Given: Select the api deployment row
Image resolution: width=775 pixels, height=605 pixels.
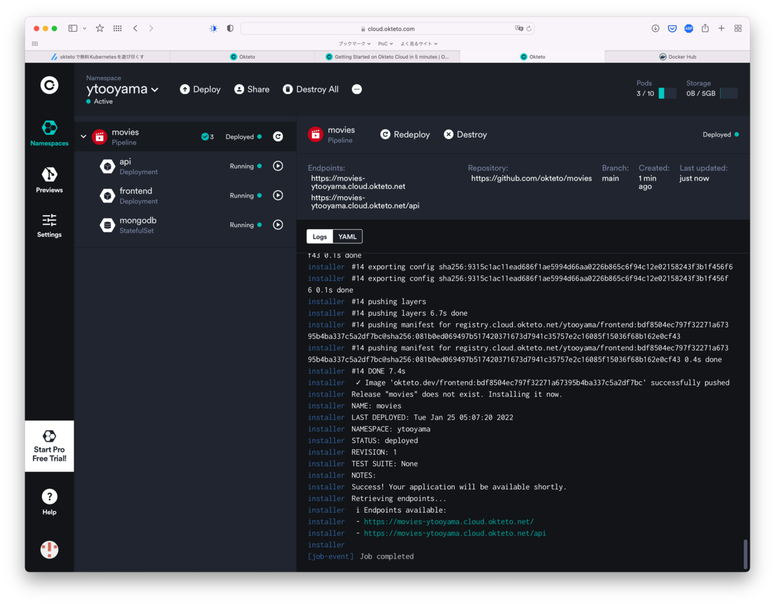Looking at the screenshot, I should point(185,166).
